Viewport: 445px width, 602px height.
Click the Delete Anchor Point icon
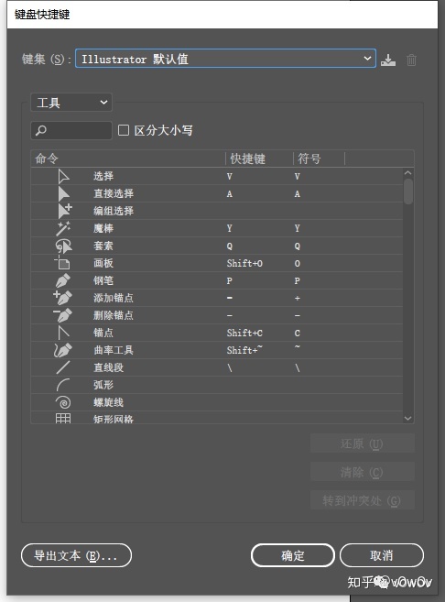62,315
